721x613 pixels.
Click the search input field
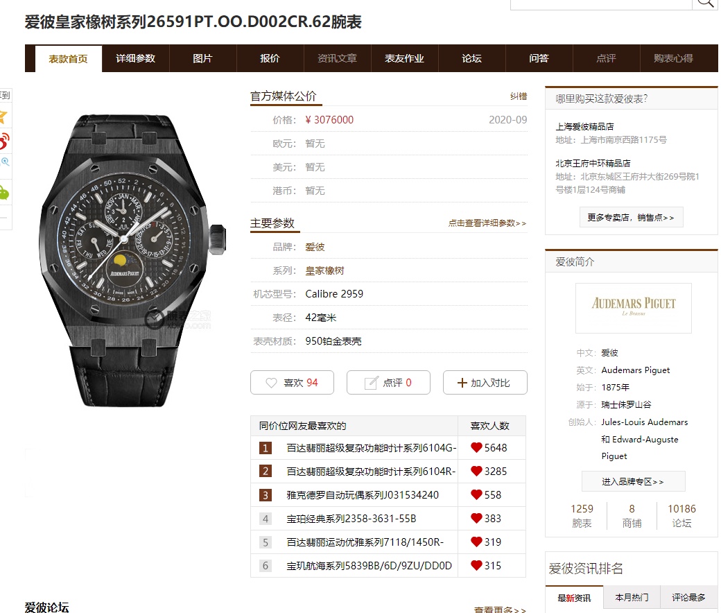tap(601, 4)
